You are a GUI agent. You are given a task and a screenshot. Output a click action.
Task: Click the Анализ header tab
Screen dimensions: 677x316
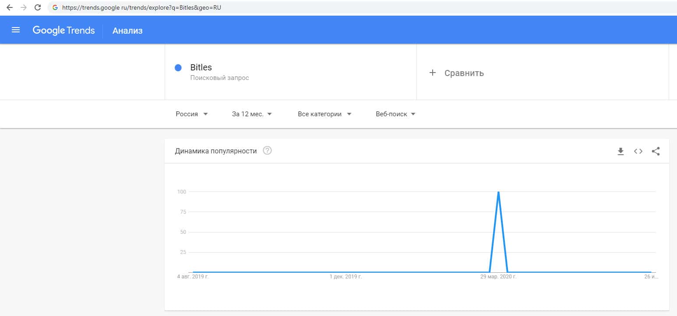coord(127,31)
